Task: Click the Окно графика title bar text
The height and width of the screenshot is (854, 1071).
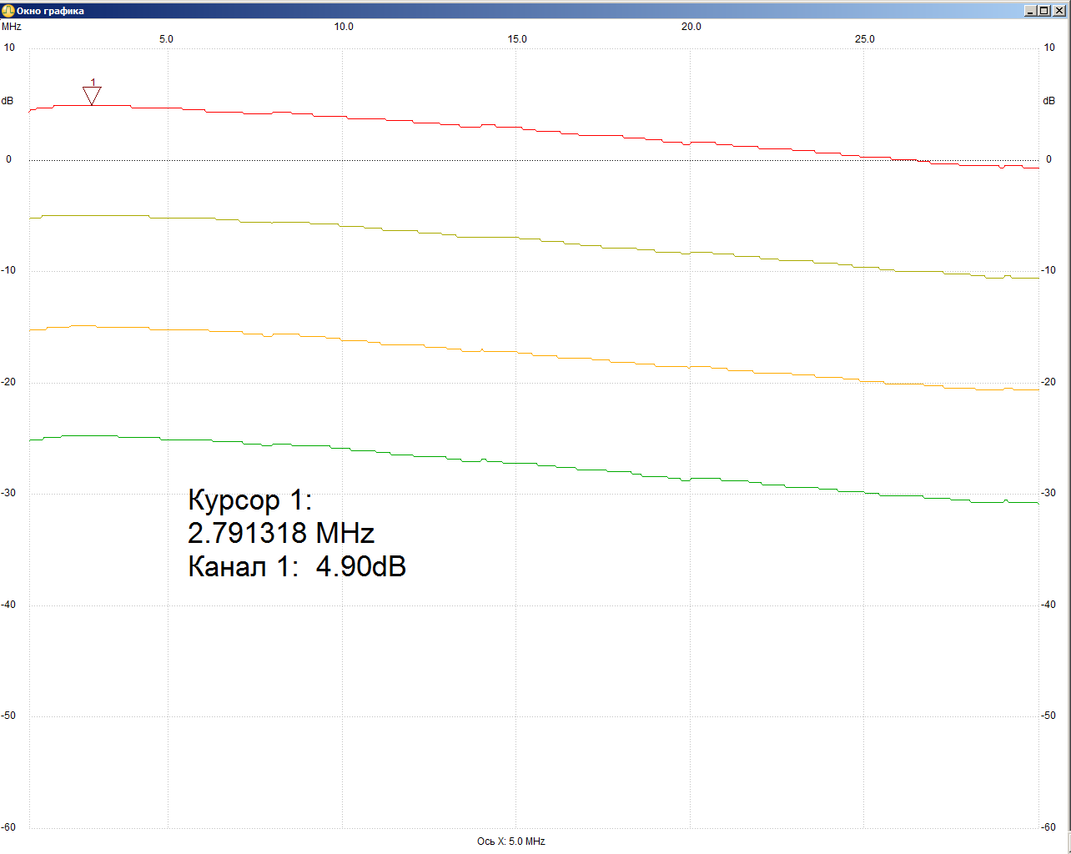Action: 50,11
